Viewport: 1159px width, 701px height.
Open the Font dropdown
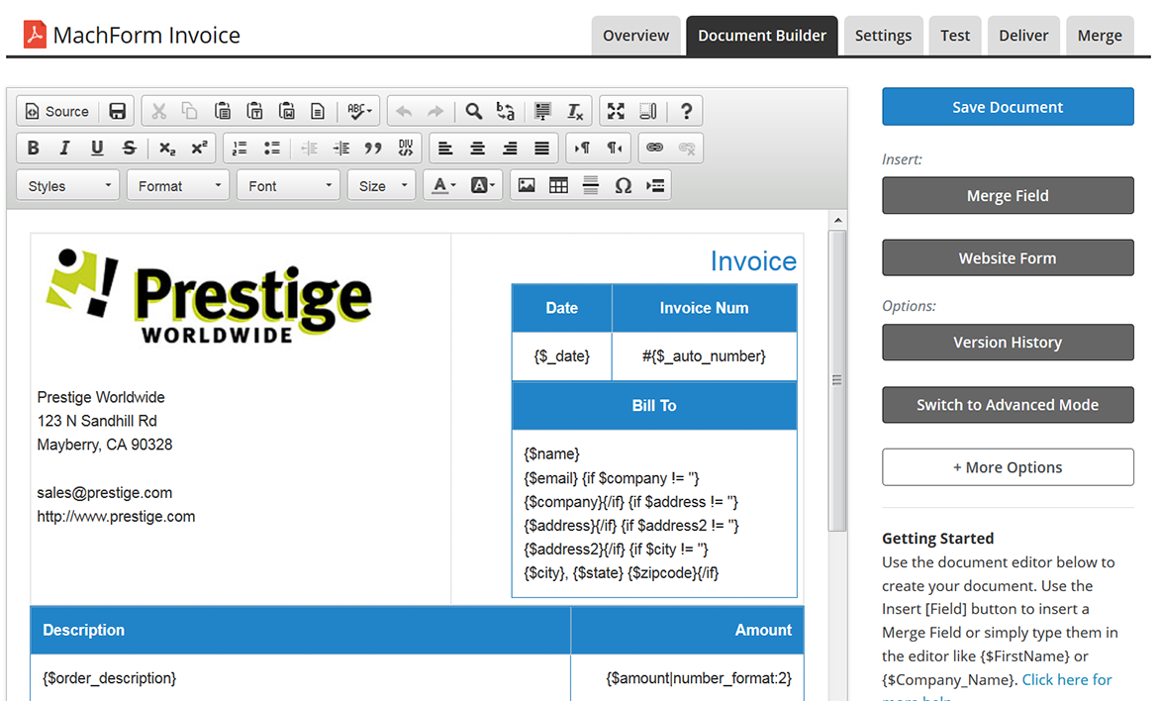288,185
